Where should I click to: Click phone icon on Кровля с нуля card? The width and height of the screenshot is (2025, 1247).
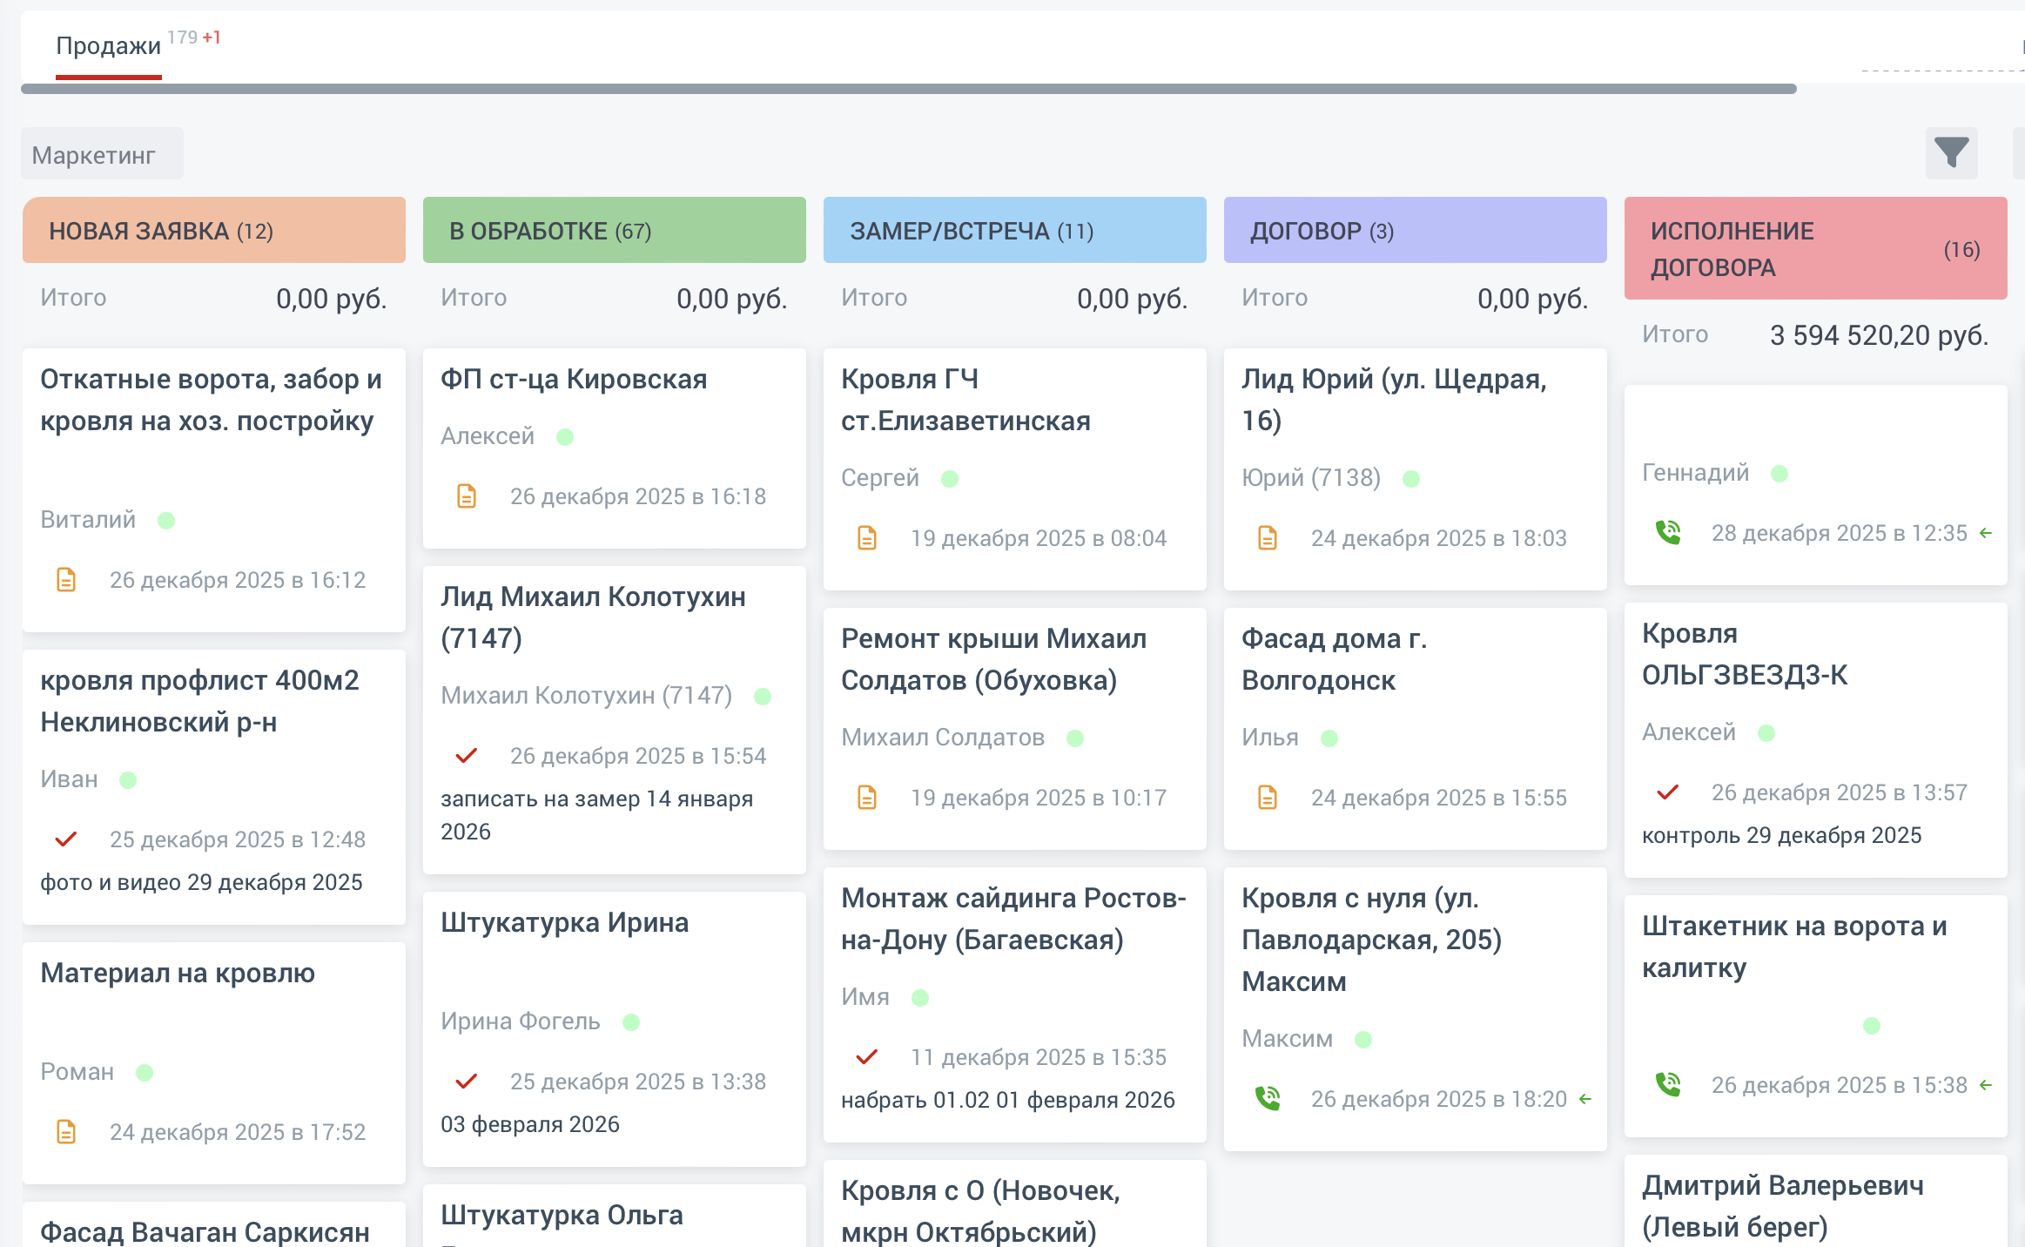tap(1268, 1098)
